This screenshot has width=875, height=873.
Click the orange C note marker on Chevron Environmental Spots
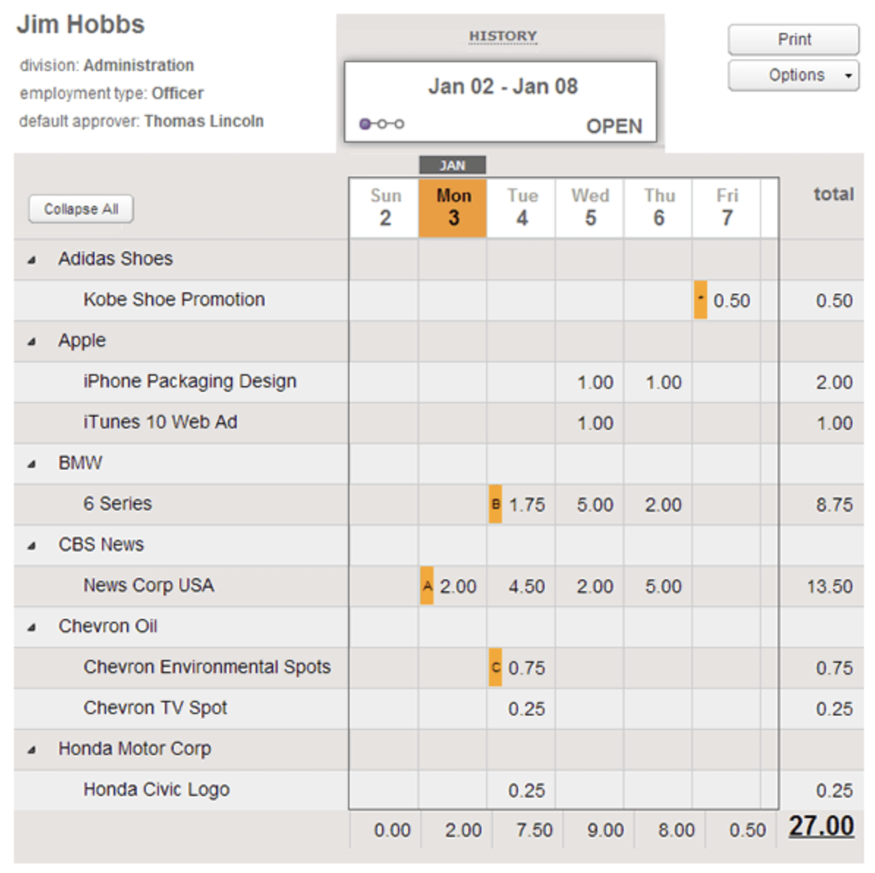pos(495,667)
